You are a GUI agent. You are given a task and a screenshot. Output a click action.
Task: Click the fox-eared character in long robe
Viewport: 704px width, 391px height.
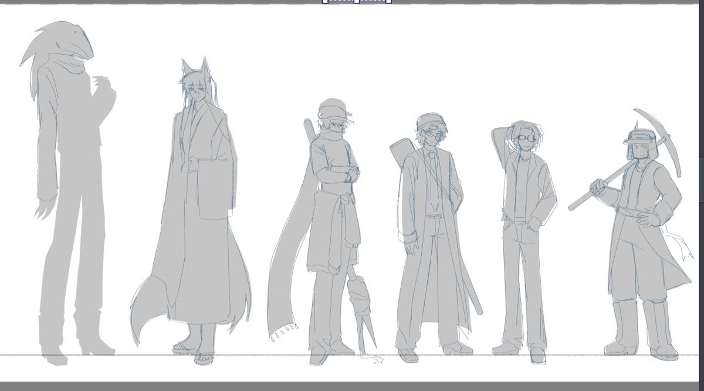pyautogui.click(x=191, y=211)
